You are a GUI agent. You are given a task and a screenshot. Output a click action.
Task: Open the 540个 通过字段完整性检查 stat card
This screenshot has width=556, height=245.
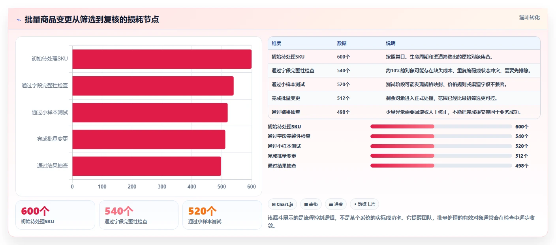click(x=139, y=215)
